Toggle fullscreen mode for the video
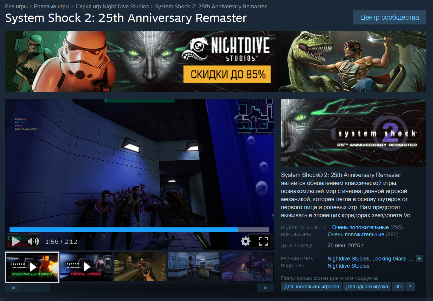The height and width of the screenshot is (301, 433). coord(263,241)
